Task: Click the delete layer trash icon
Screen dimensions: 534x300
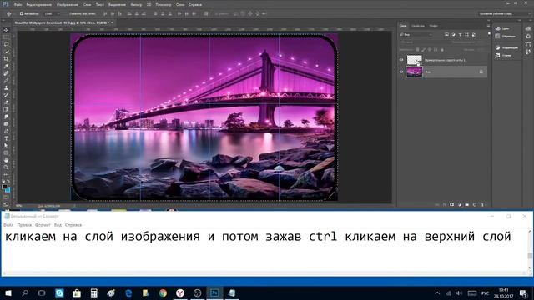Action: click(x=482, y=205)
